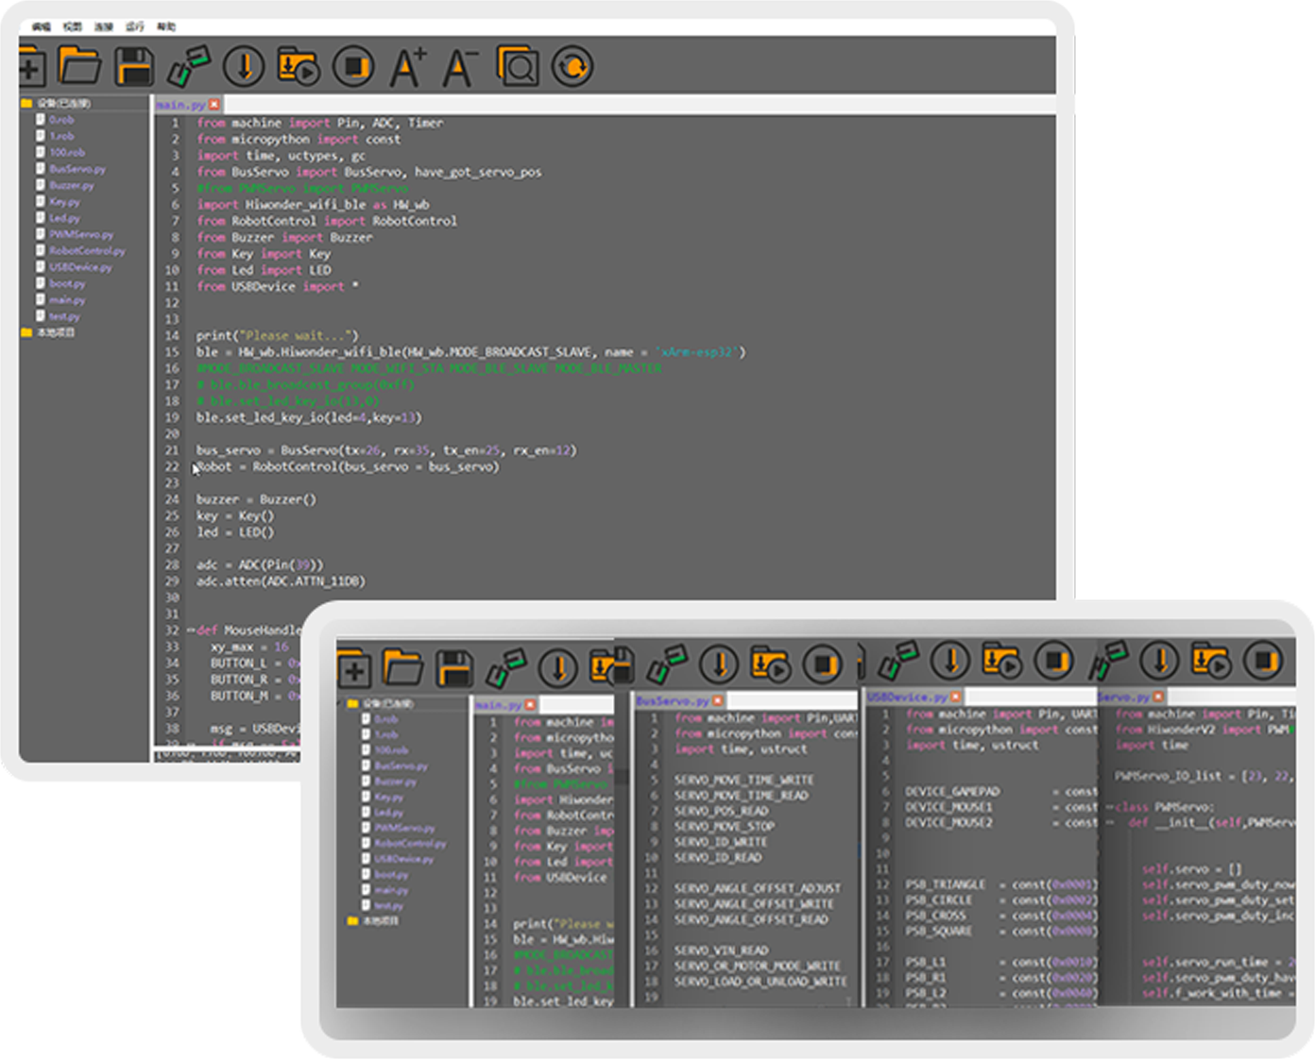Connect icon above USBDevice.py panel

pyautogui.click(x=898, y=661)
